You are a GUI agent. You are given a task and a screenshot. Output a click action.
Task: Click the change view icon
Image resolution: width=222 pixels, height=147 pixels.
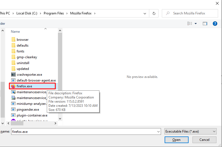point(190,24)
